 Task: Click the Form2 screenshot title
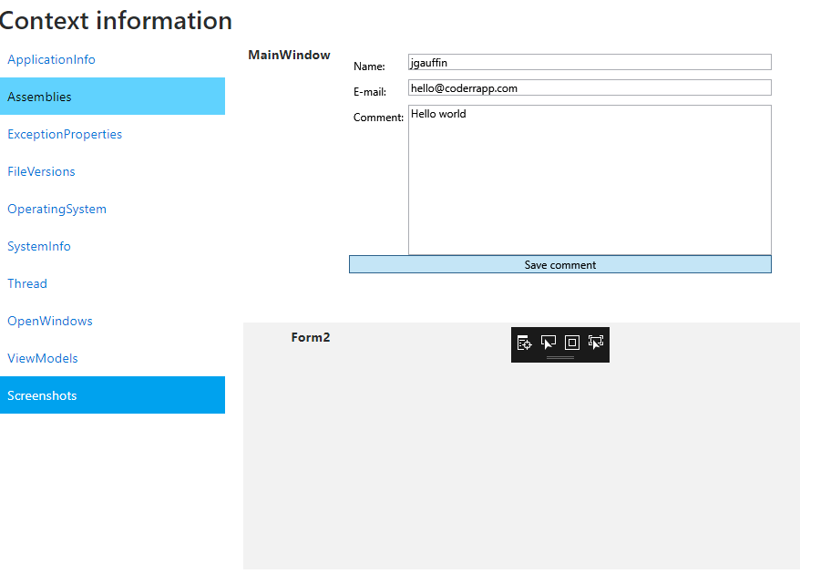click(x=311, y=338)
